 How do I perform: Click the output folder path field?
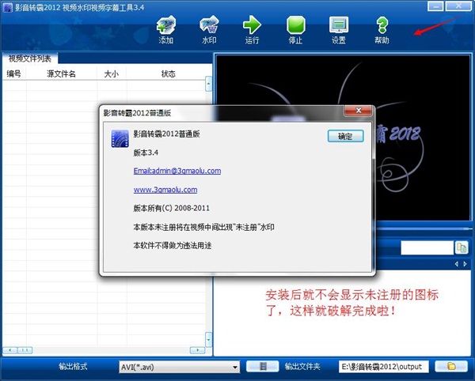[384, 367]
